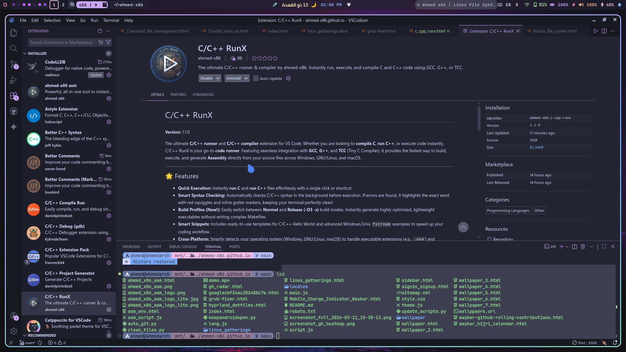Open the Explorer view in the activity bar
Image resolution: width=626 pixels, height=352 pixels.
click(x=13, y=33)
